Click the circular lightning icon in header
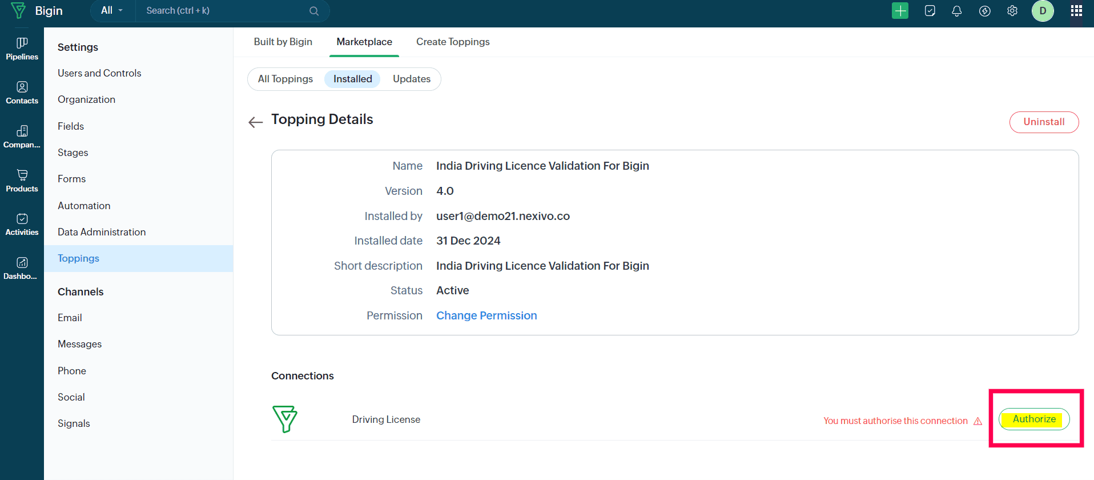Screen dimensions: 1094x480 pyautogui.click(x=985, y=11)
